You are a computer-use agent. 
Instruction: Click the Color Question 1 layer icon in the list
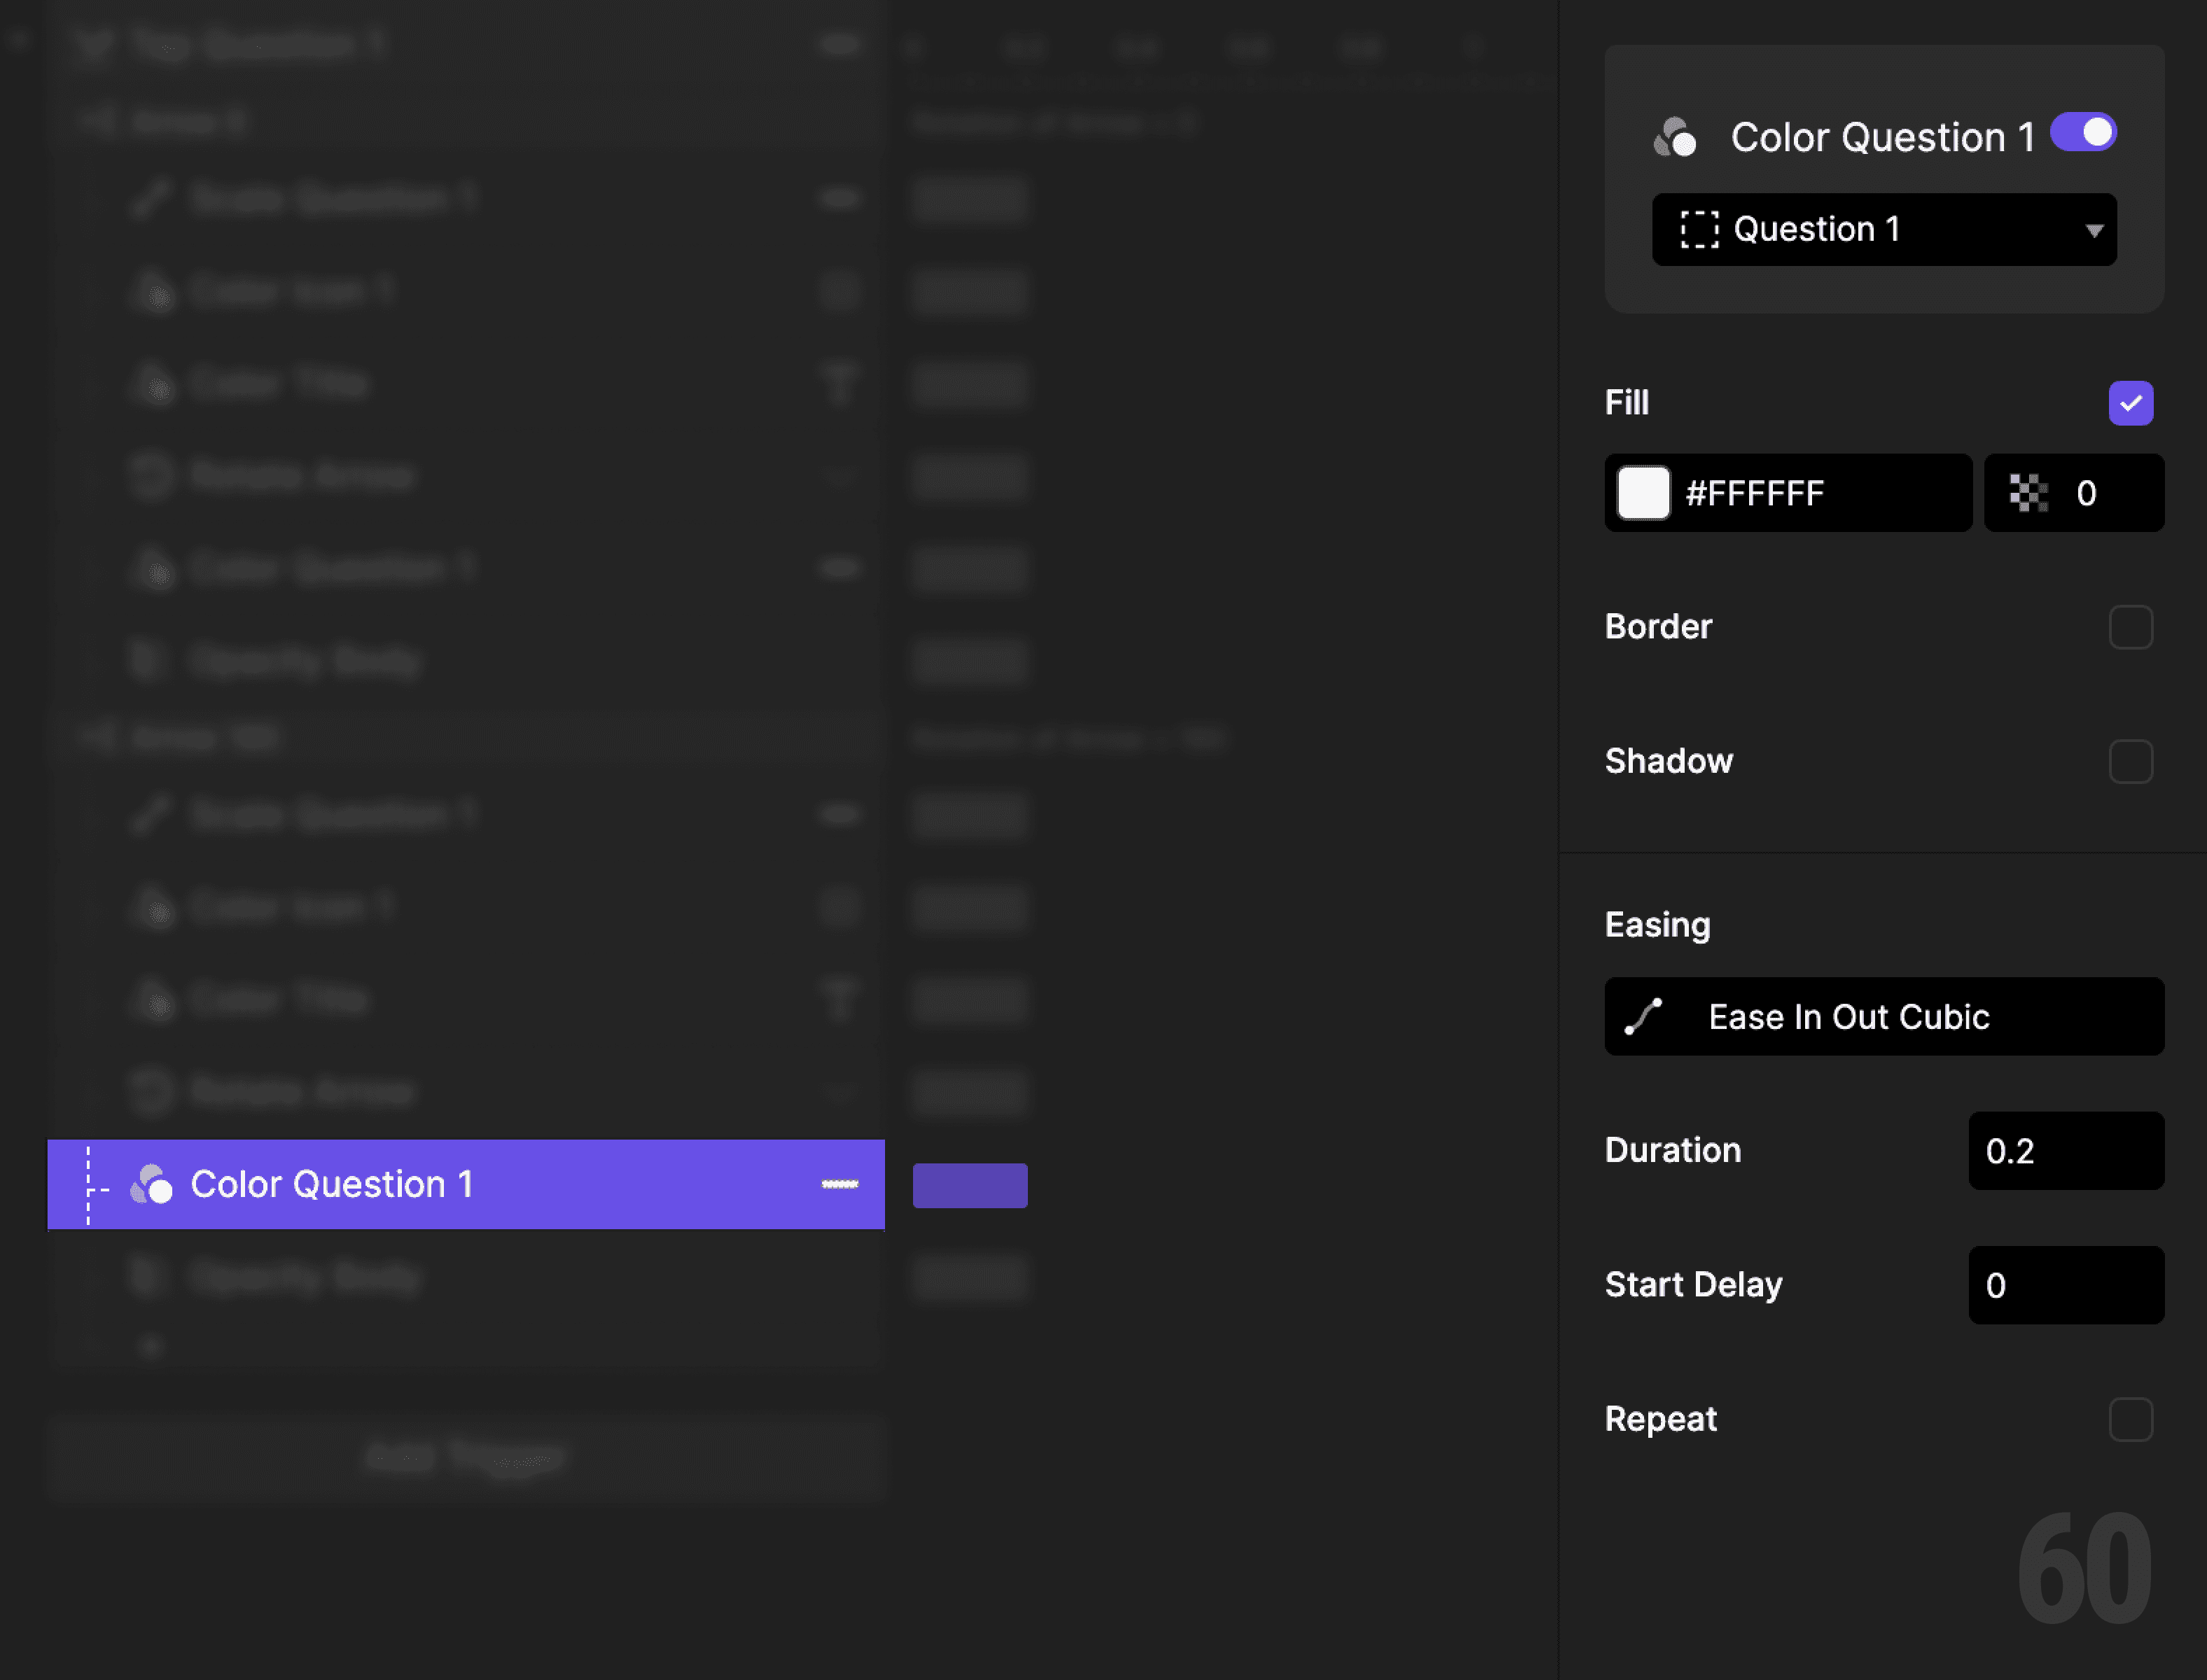(x=152, y=1184)
